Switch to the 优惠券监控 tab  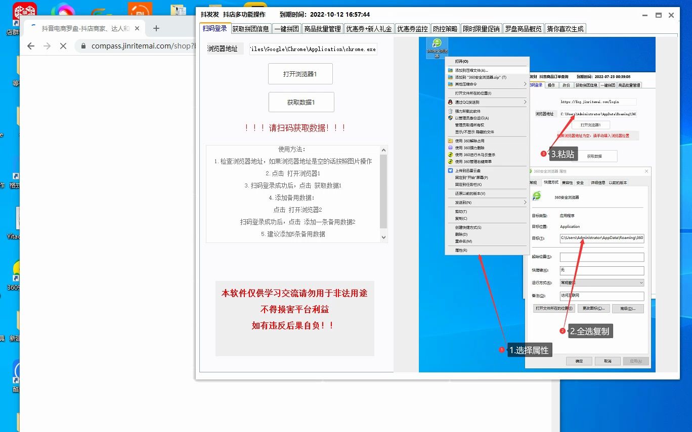point(412,29)
